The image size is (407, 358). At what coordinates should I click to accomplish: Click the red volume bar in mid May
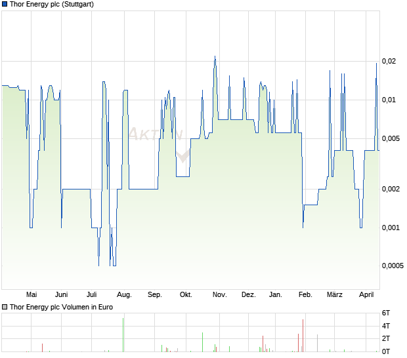point(42,348)
